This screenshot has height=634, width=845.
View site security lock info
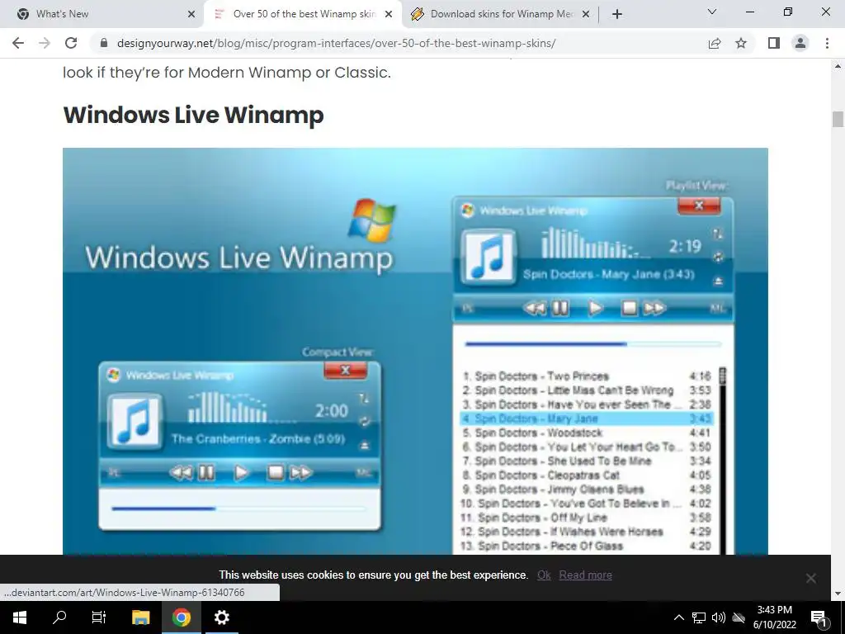[x=104, y=43]
